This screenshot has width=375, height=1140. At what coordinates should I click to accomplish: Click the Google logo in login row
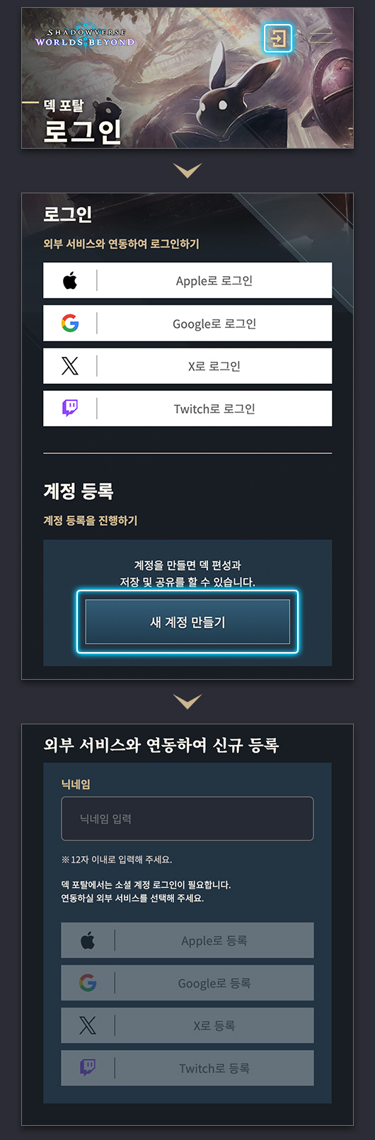click(x=70, y=324)
